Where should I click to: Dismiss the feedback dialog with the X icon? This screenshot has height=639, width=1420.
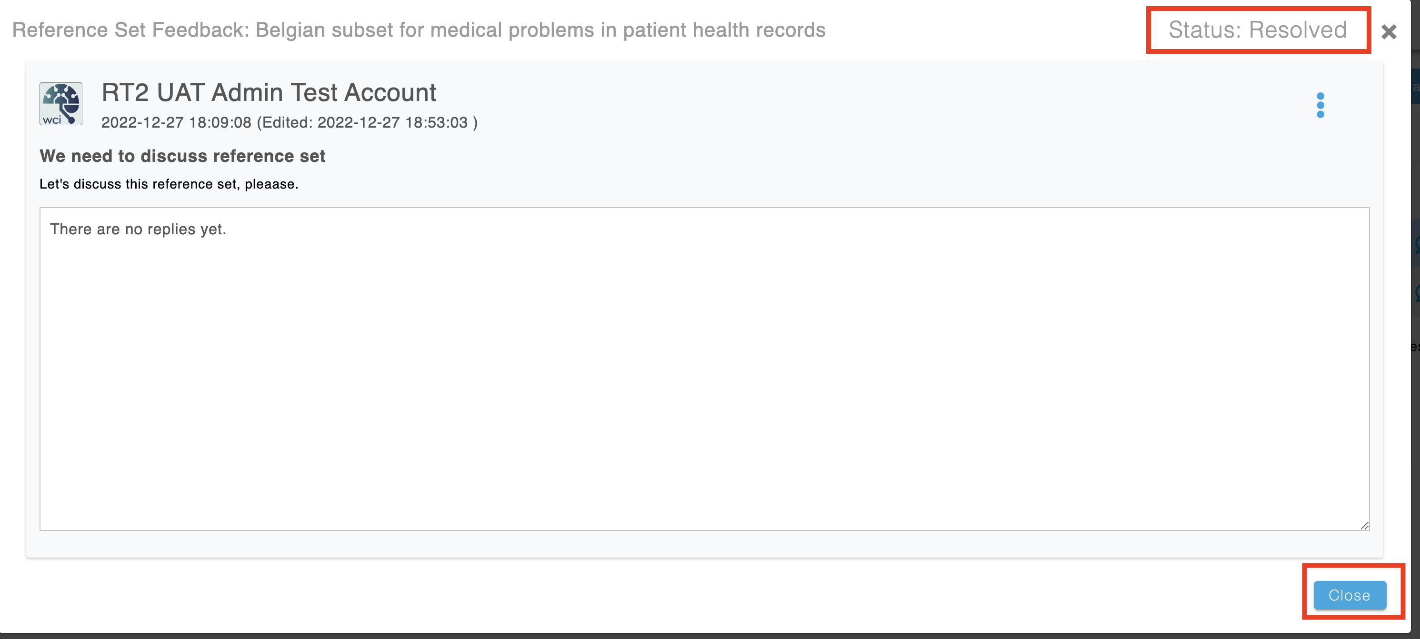point(1389,31)
